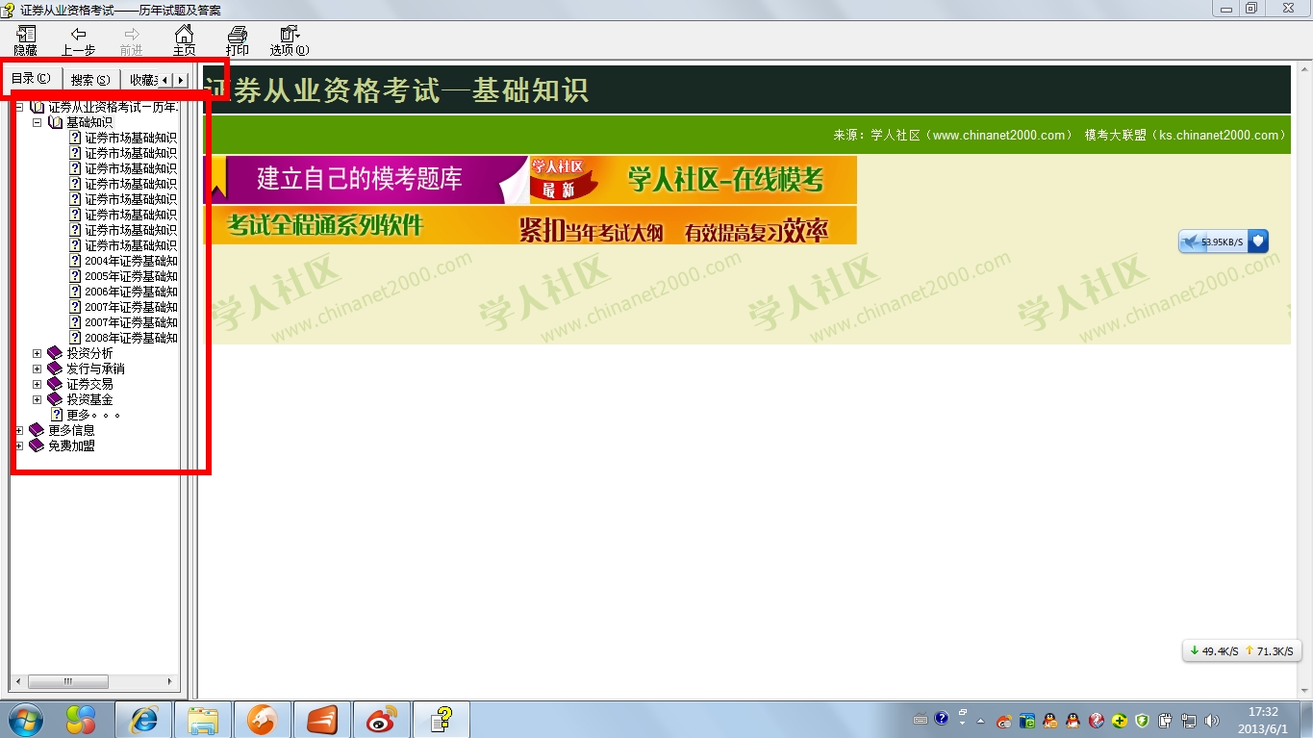Open the Windows Start menu

tap(26, 720)
